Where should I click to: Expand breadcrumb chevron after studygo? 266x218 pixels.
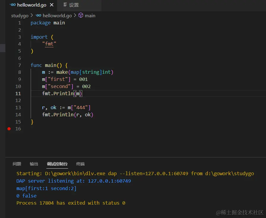pos(32,15)
